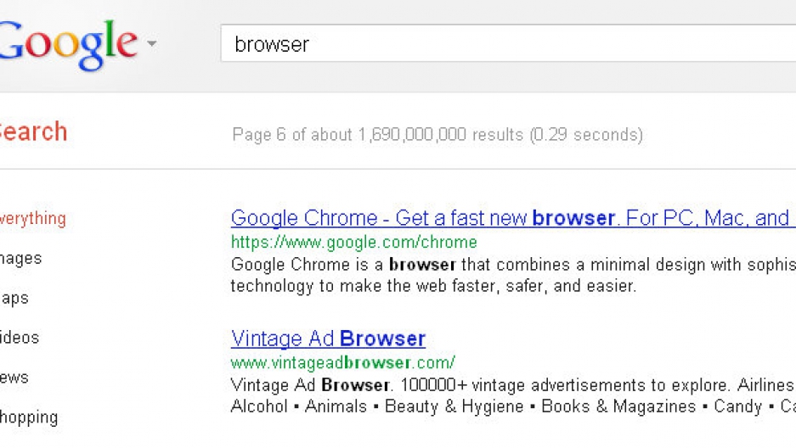Click the red Search heading
The width and height of the screenshot is (796, 448).
32,132
